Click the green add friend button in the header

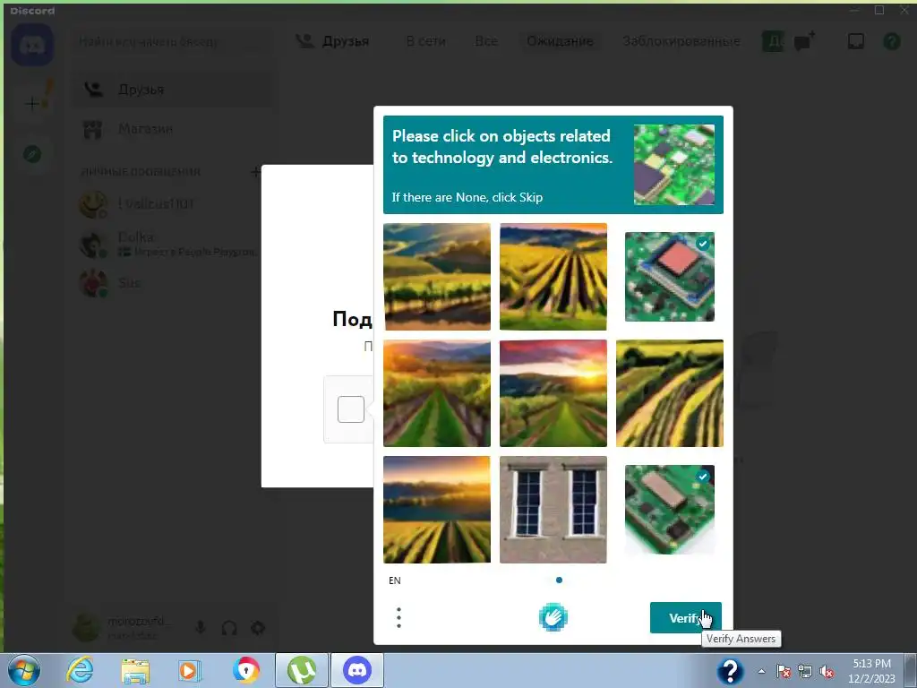(773, 41)
